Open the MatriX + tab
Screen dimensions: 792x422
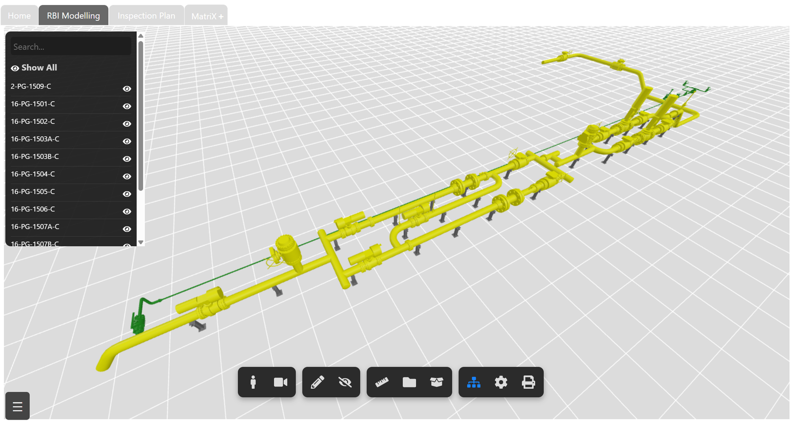207,16
